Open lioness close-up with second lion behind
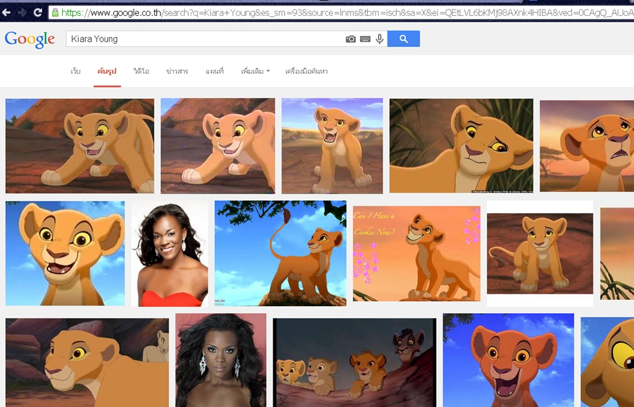The image size is (634, 407). (87, 363)
